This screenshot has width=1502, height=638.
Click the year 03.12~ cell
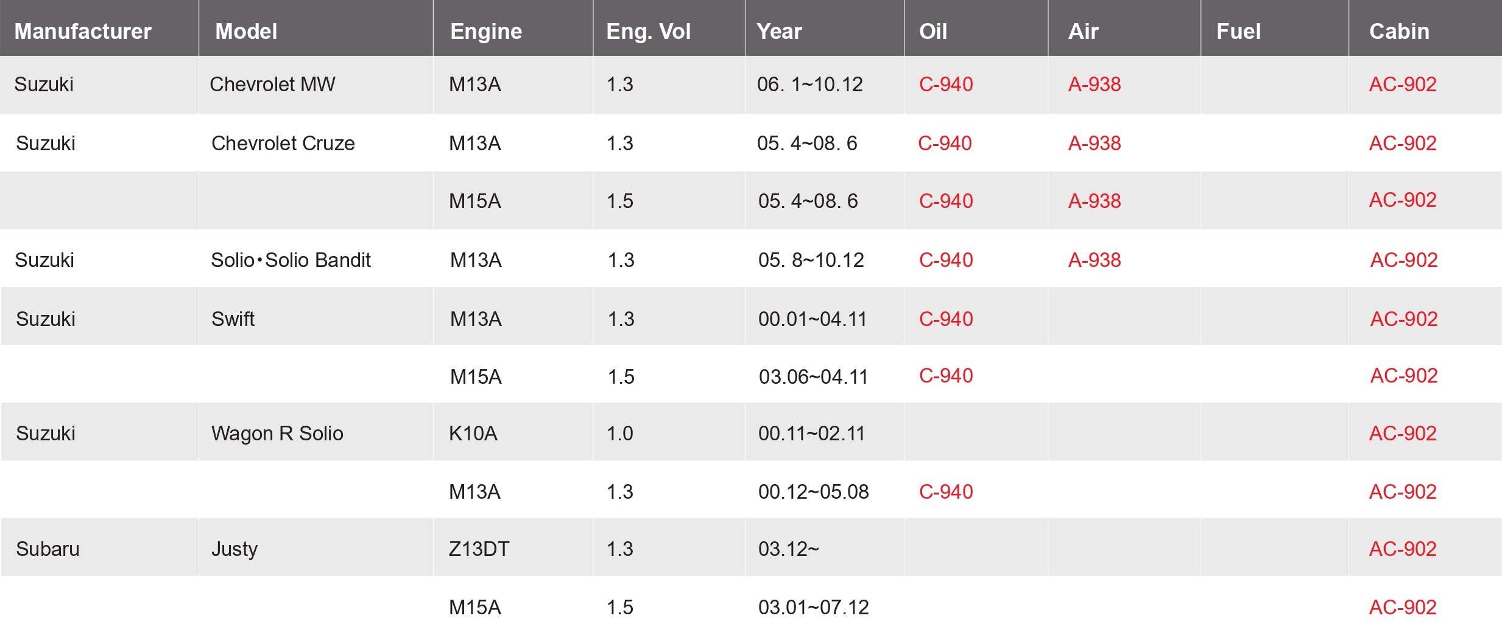click(788, 549)
